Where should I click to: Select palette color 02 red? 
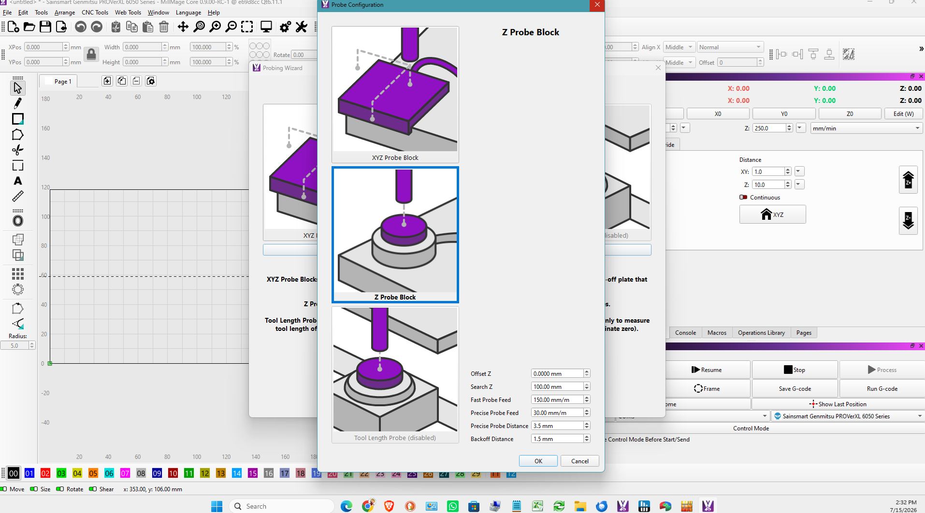point(45,473)
